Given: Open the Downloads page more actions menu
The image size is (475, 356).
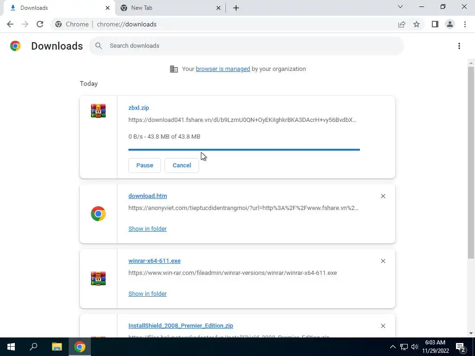Looking at the screenshot, I should coord(459,46).
